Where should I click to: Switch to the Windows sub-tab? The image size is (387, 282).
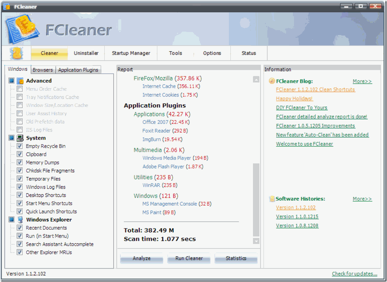[18, 69]
